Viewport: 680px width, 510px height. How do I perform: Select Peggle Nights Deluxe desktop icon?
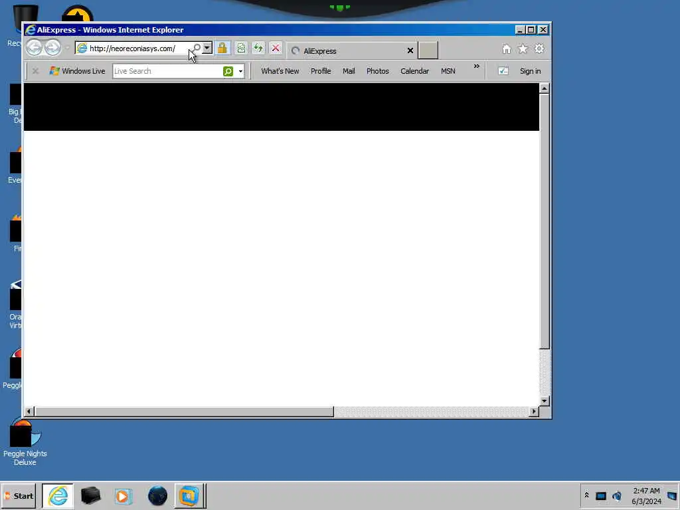(x=25, y=442)
